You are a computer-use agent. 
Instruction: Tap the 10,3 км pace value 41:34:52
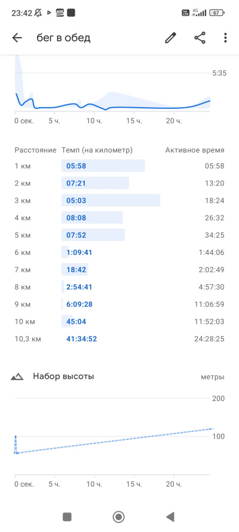82,339
